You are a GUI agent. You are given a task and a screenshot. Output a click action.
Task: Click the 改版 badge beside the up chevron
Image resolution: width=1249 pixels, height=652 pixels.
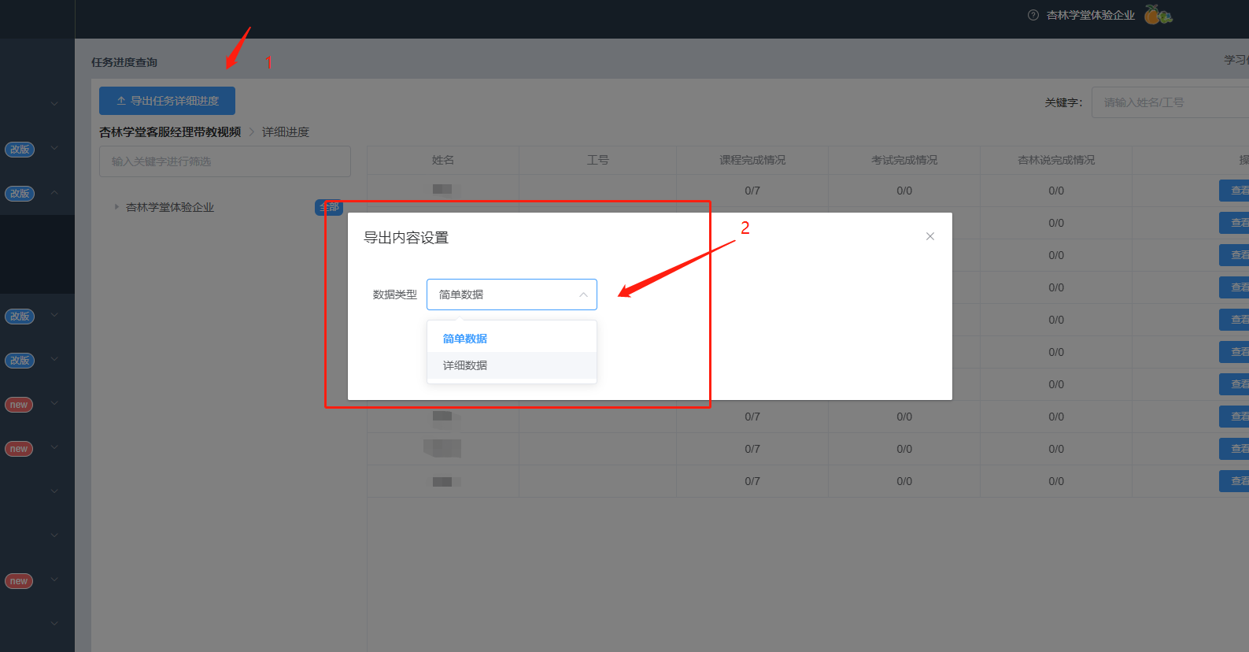click(x=20, y=193)
